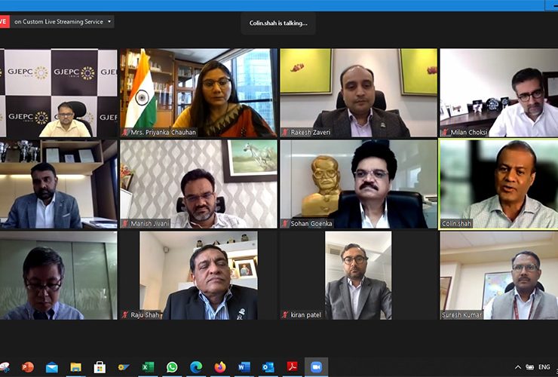The width and height of the screenshot is (558, 377).
Task: Select Colin.shah's active speaker video tile
Action: 498,184
